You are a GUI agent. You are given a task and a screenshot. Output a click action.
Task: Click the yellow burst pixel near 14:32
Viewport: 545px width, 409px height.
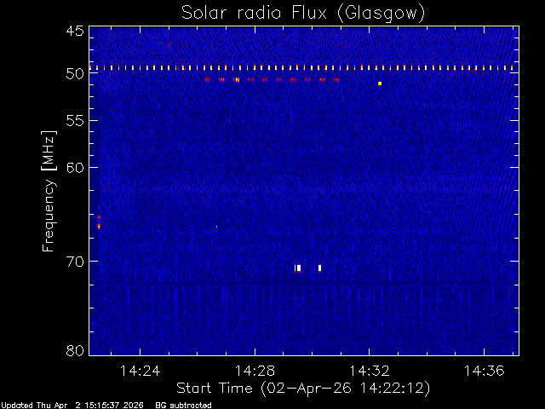(380, 84)
